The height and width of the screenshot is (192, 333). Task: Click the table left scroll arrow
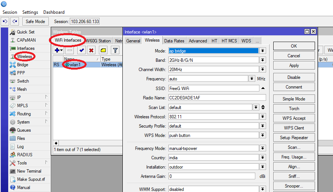coord(56,143)
